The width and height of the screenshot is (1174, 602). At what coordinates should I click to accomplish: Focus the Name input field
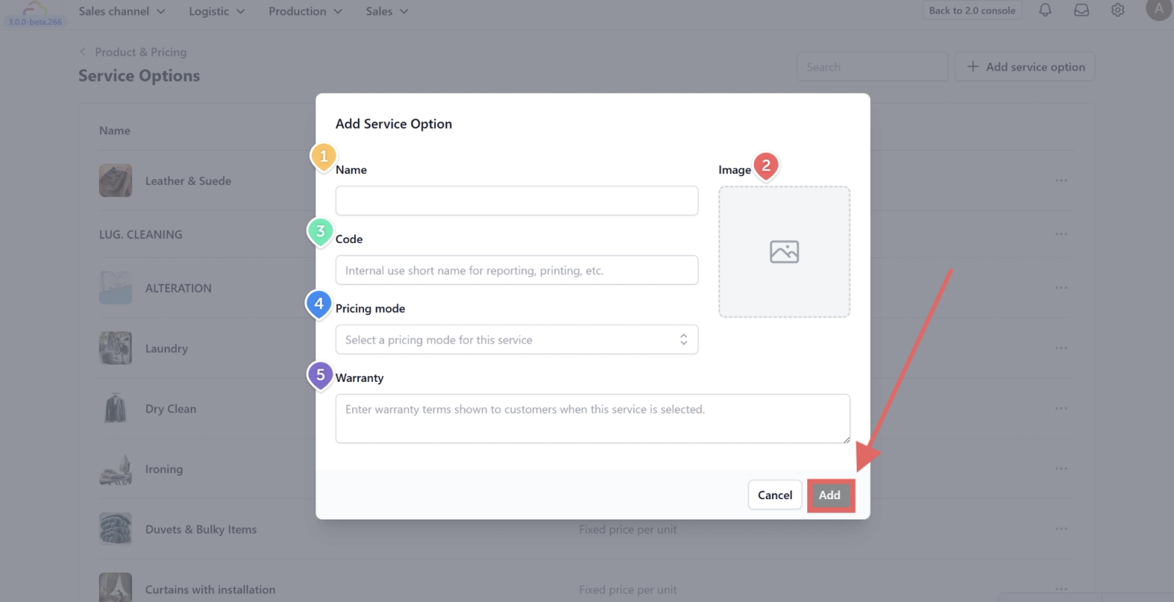tap(517, 200)
